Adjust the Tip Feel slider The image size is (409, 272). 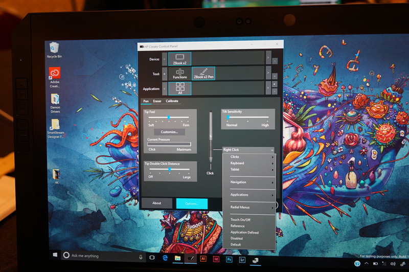pos(169,118)
